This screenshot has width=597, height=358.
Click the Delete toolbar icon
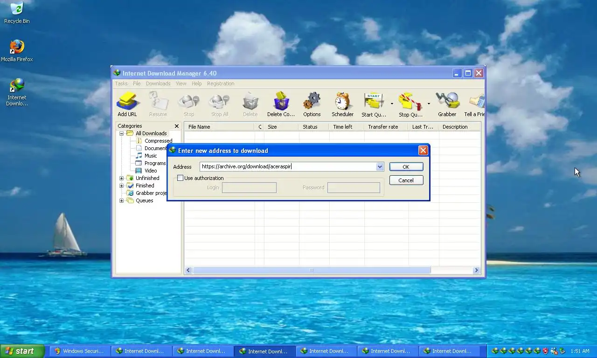250,101
